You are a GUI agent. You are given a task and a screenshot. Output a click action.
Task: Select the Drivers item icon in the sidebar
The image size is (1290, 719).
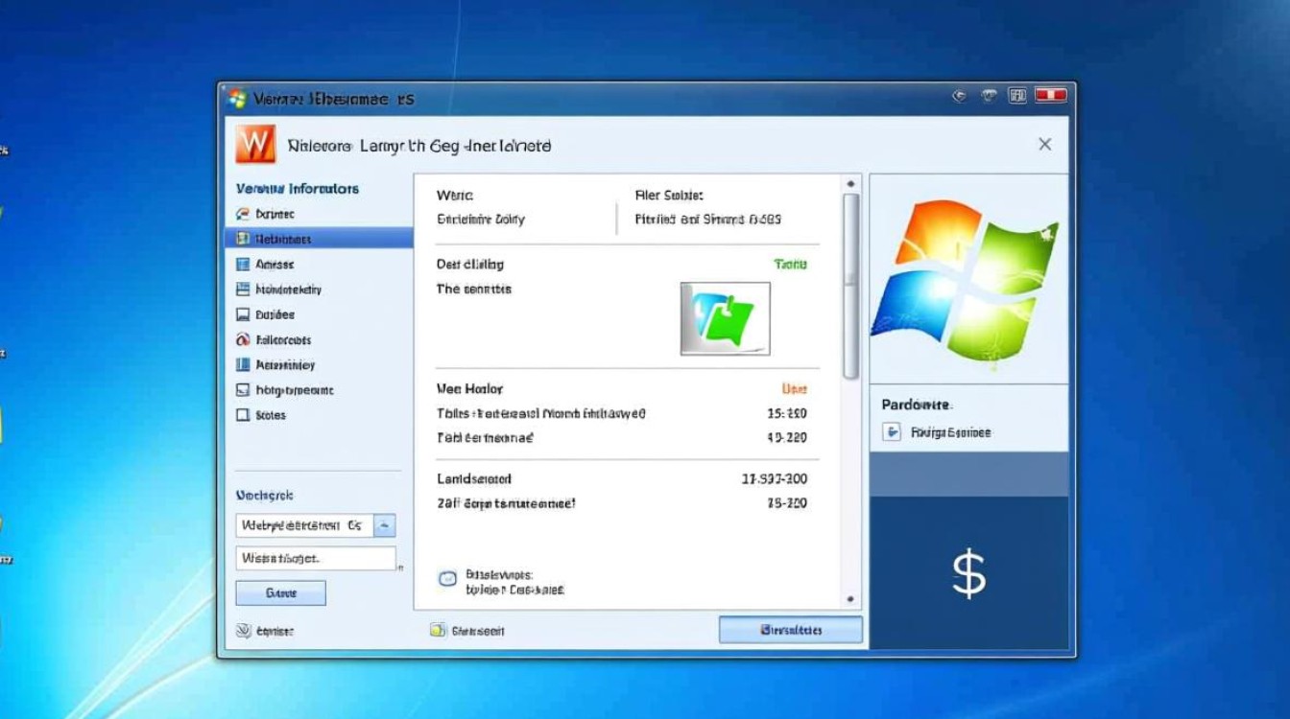245,214
